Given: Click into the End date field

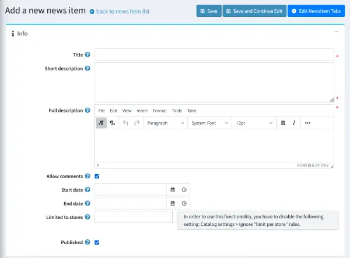Looking at the screenshot, I should (x=131, y=203).
